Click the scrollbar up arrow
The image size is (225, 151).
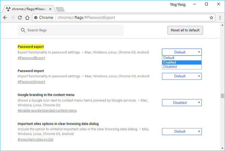[222, 25]
